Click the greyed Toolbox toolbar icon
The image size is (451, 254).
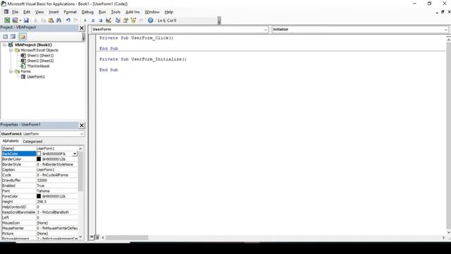[141, 20]
